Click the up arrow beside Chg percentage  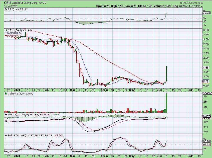[201, 6]
